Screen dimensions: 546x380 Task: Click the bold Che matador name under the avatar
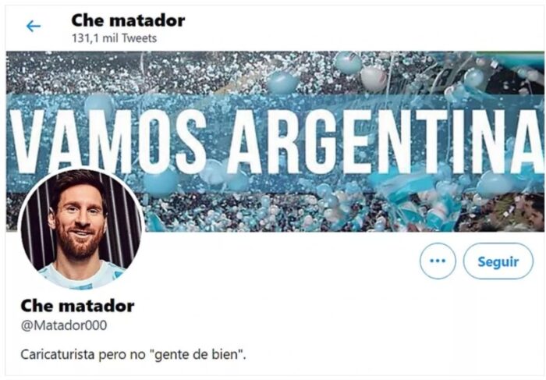point(77,306)
